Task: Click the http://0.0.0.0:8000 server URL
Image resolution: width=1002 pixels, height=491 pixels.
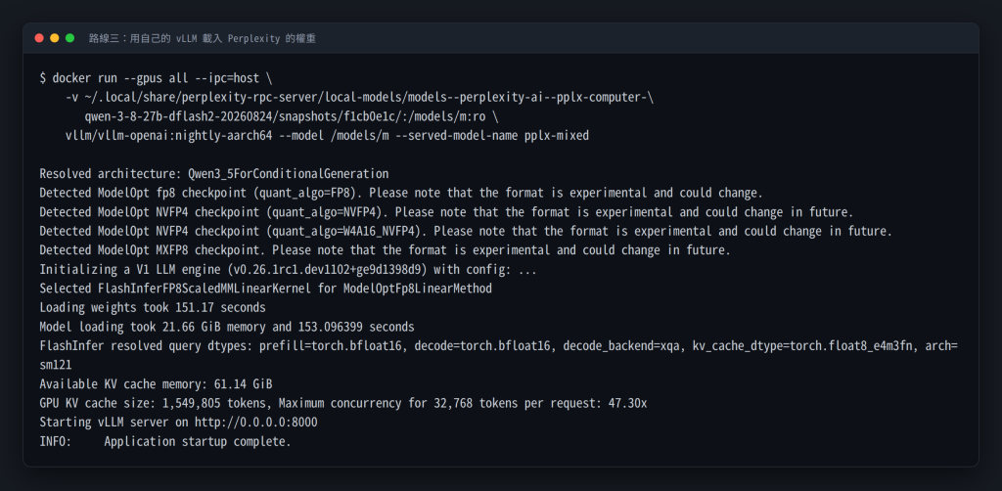Action: pos(255,423)
